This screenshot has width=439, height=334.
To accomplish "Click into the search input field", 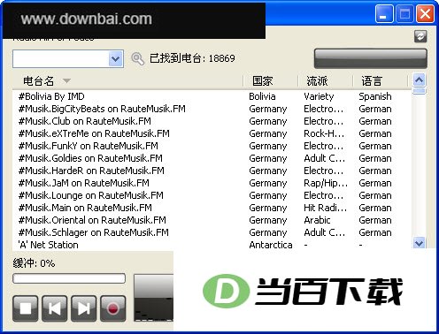I will coord(61,59).
